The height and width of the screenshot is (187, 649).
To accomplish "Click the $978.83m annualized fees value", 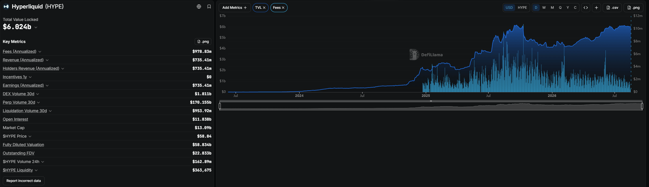I will click(202, 51).
